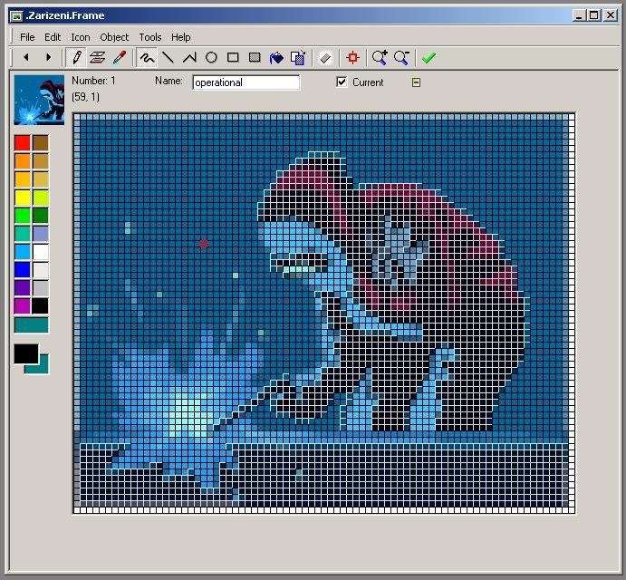Pick the black palette swatch
Viewport: 626px width, 580px height.
[x=41, y=306]
